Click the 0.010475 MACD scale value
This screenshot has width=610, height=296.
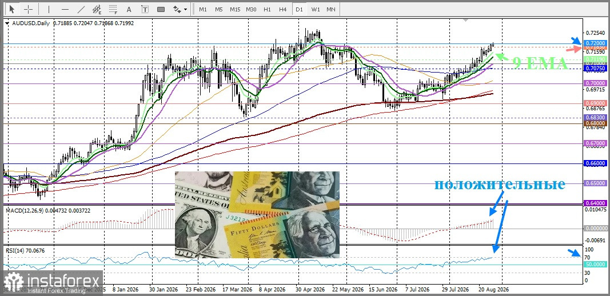click(595, 210)
